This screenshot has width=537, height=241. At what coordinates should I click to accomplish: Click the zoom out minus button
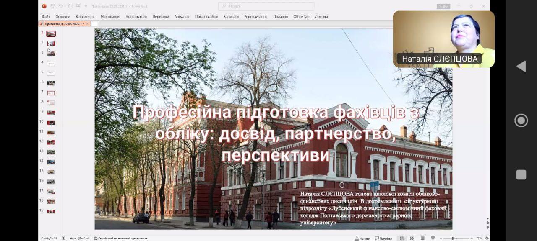click(x=441, y=238)
